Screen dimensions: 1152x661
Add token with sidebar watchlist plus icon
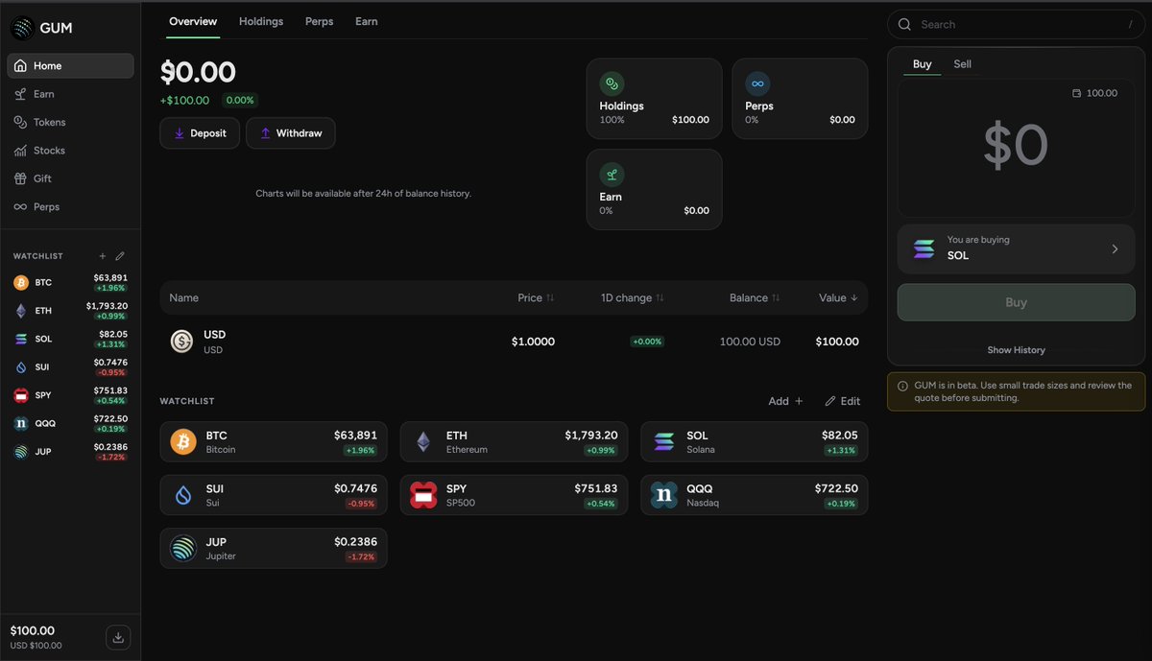click(x=103, y=256)
